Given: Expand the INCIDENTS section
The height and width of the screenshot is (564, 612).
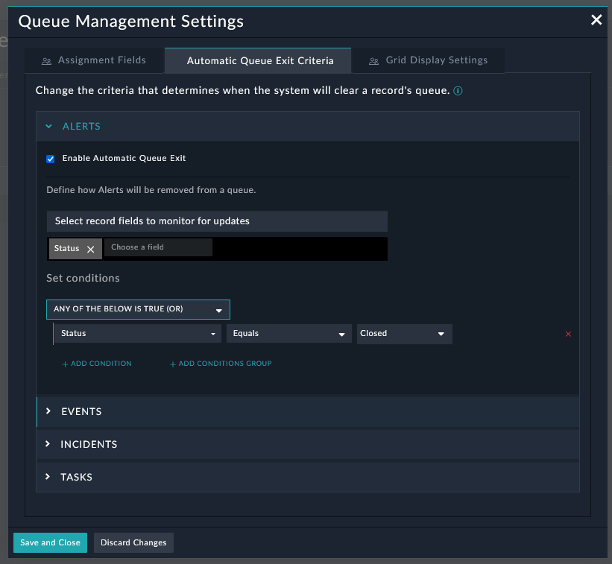Looking at the screenshot, I should tap(308, 444).
